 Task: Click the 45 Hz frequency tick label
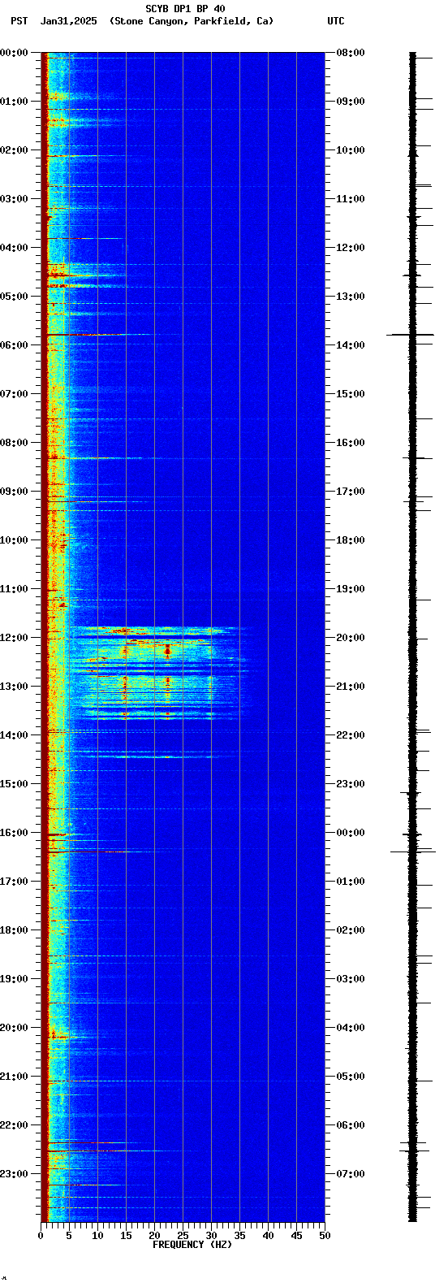pos(296,1236)
